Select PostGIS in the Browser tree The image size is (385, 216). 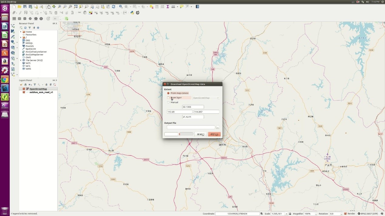coord(29,46)
